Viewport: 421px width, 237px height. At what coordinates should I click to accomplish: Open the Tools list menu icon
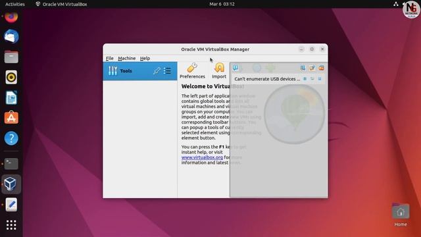[x=167, y=71]
